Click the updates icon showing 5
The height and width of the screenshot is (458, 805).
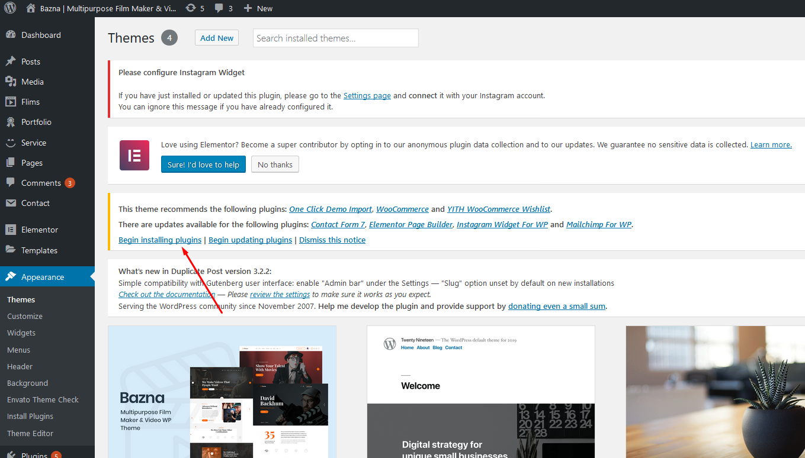[190, 8]
